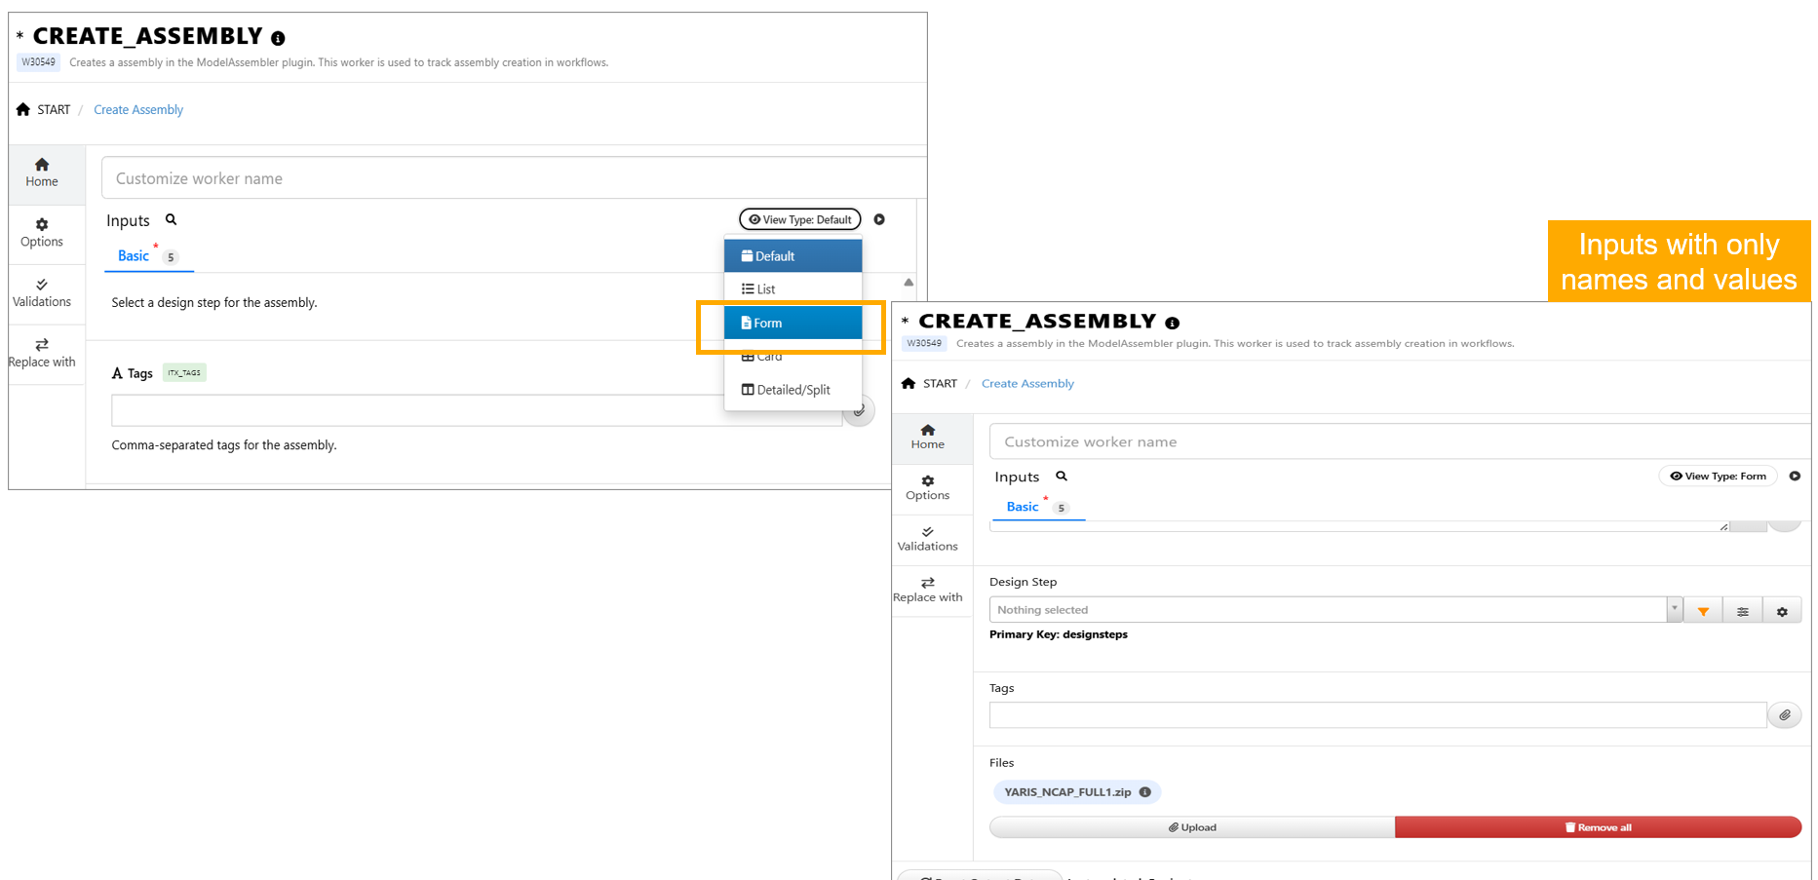Click gear icon in Design Step row

click(1782, 611)
